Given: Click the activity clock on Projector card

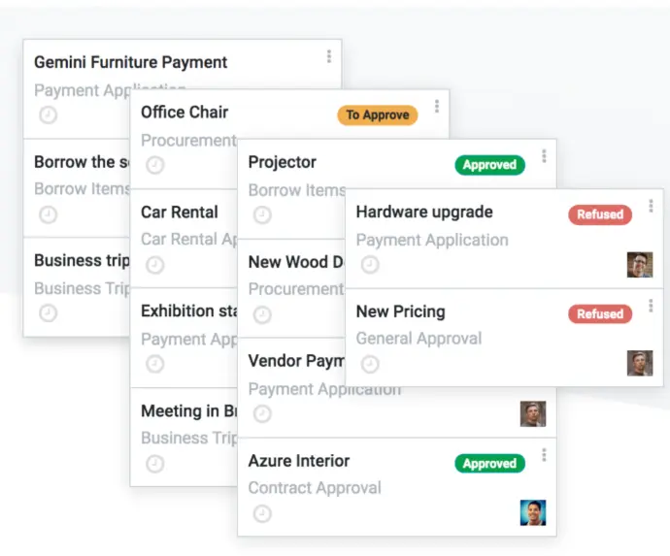Looking at the screenshot, I should pos(262,215).
